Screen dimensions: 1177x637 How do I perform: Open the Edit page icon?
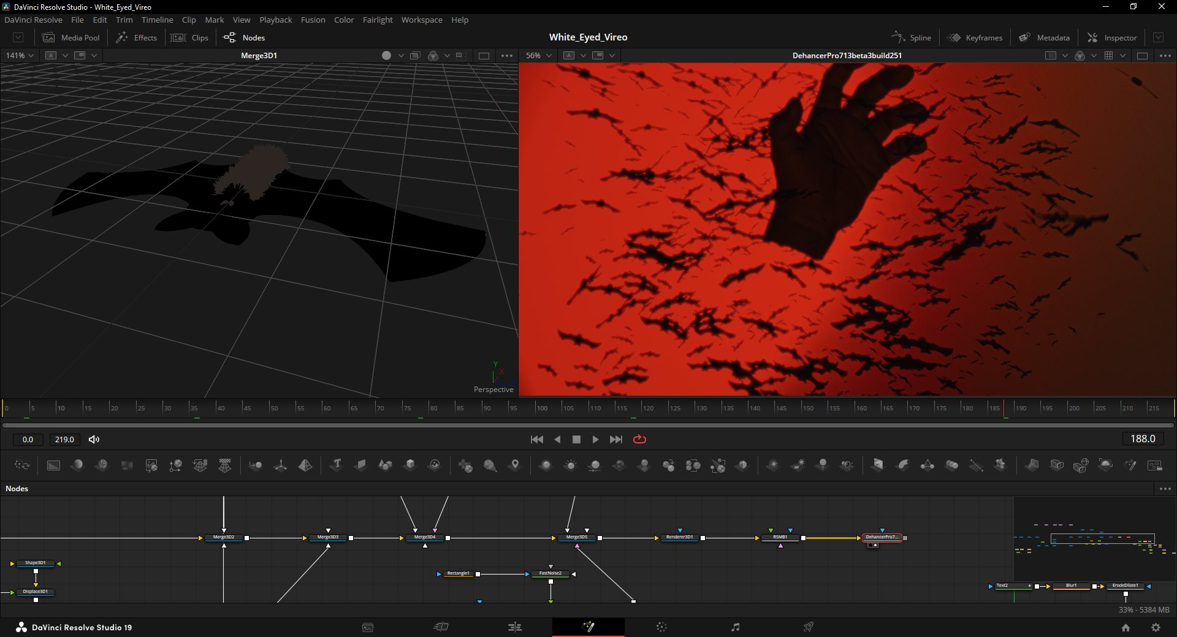point(515,627)
